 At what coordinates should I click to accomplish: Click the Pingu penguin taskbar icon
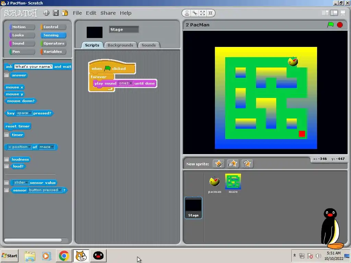coord(98,255)
